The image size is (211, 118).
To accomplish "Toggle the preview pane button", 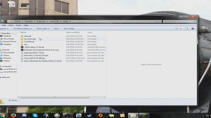I will pyautogui.click(x=186, y=29).
